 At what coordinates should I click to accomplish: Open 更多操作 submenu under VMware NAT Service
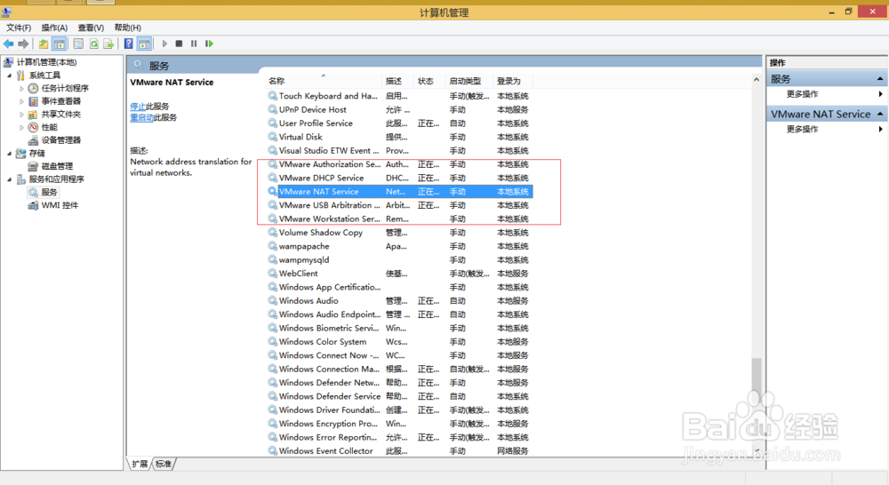point(827,129)
